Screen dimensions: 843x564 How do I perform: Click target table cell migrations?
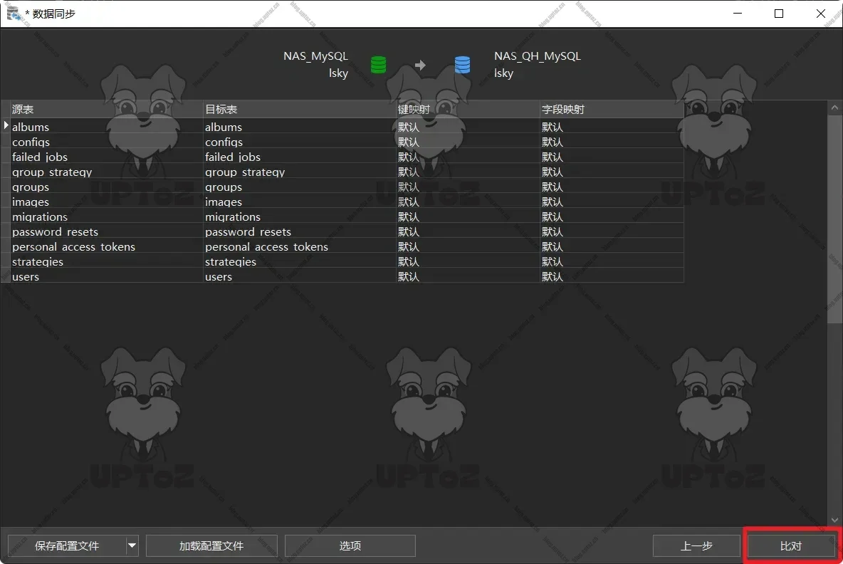coord(300,217)
